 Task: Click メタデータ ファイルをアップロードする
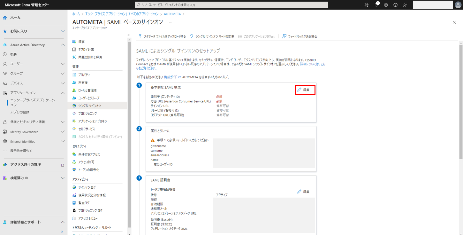pos(162,36)
